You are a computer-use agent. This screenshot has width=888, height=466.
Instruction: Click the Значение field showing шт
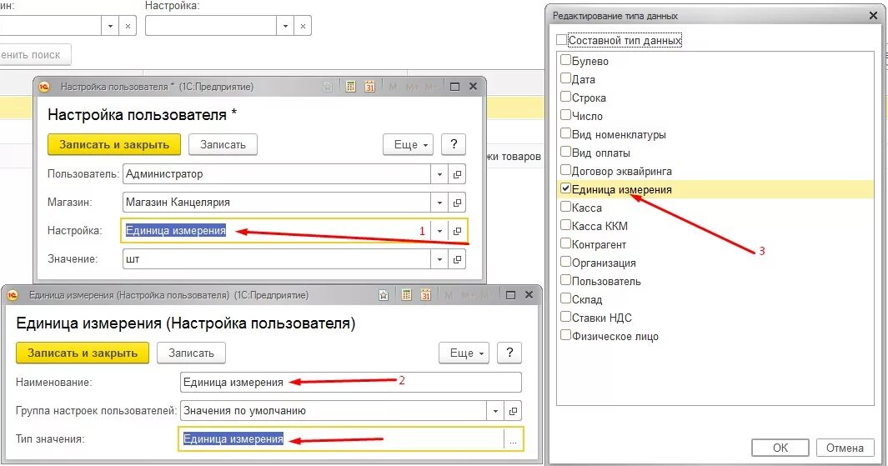tap(276, 259)
